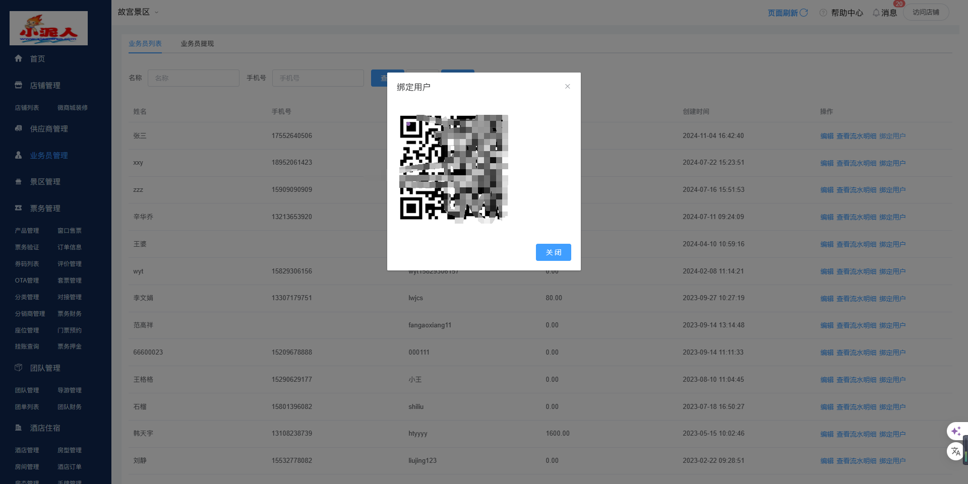Click the store icon beside 店铺管理
The height and width of the screenshot is (484, 968).
(19, 85)
